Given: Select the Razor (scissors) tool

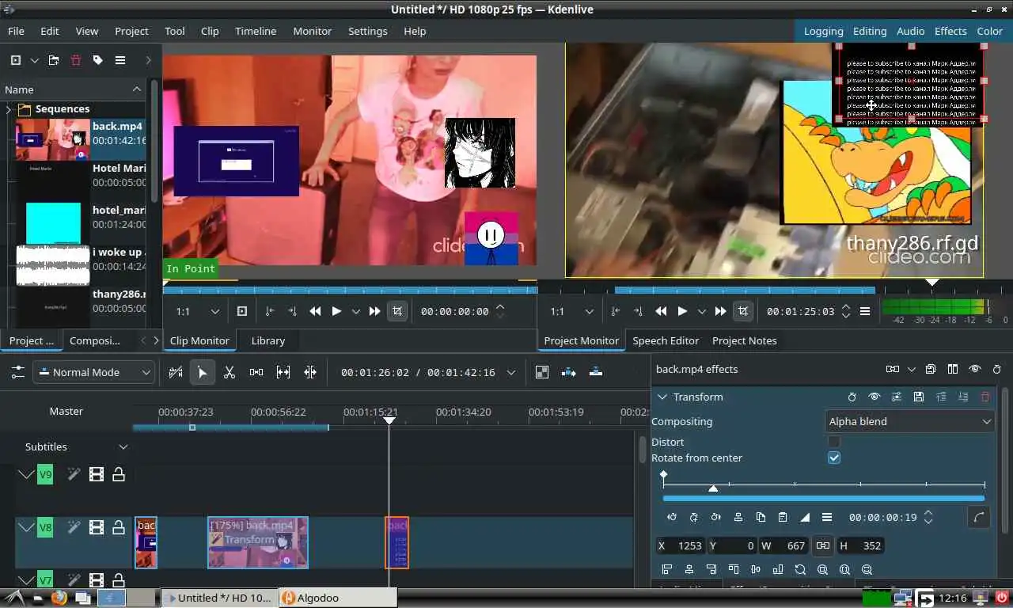Looking at the screenshot, I should click(230, 372).
